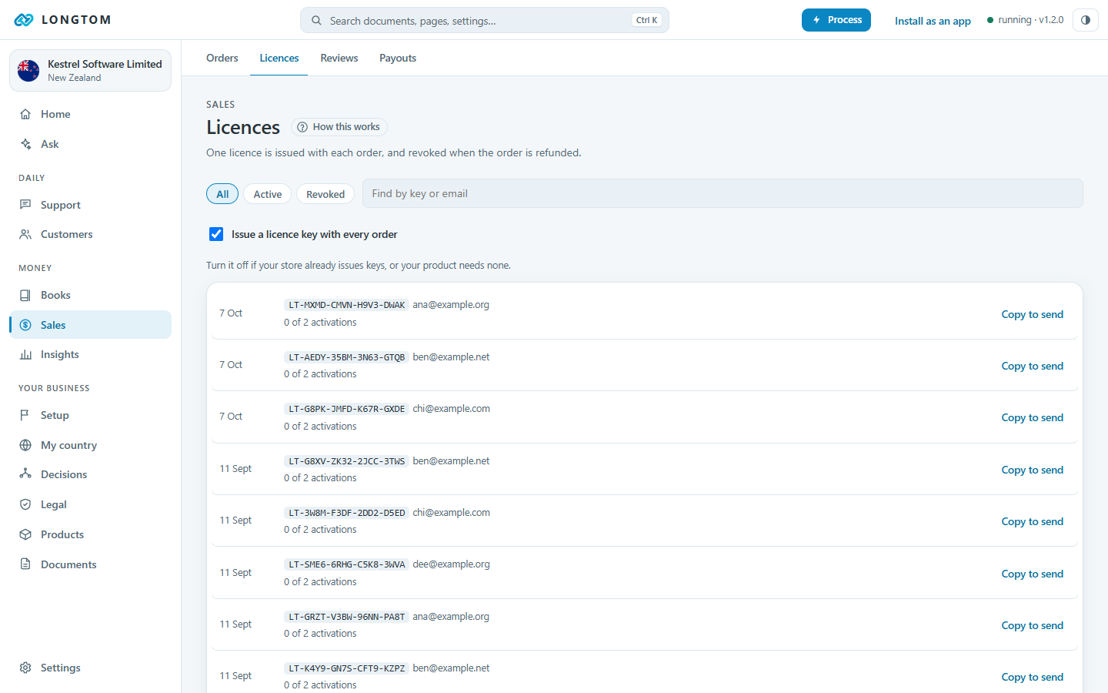Click Install as an app link
The width and height of the screenshot is (1108, 693).
933,21
